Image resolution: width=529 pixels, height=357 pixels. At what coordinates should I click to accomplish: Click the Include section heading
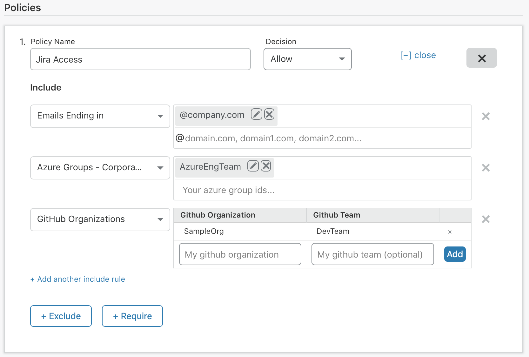coord(46,87)
